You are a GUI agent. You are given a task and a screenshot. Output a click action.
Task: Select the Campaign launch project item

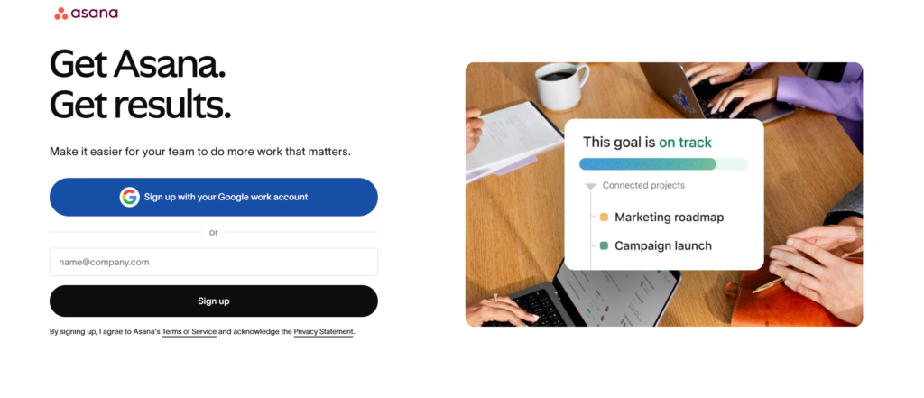pyautogui.click(x=662, y=245)
